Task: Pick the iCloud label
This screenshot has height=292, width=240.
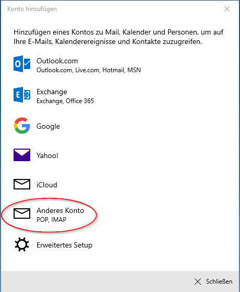Action: point(47,185)
